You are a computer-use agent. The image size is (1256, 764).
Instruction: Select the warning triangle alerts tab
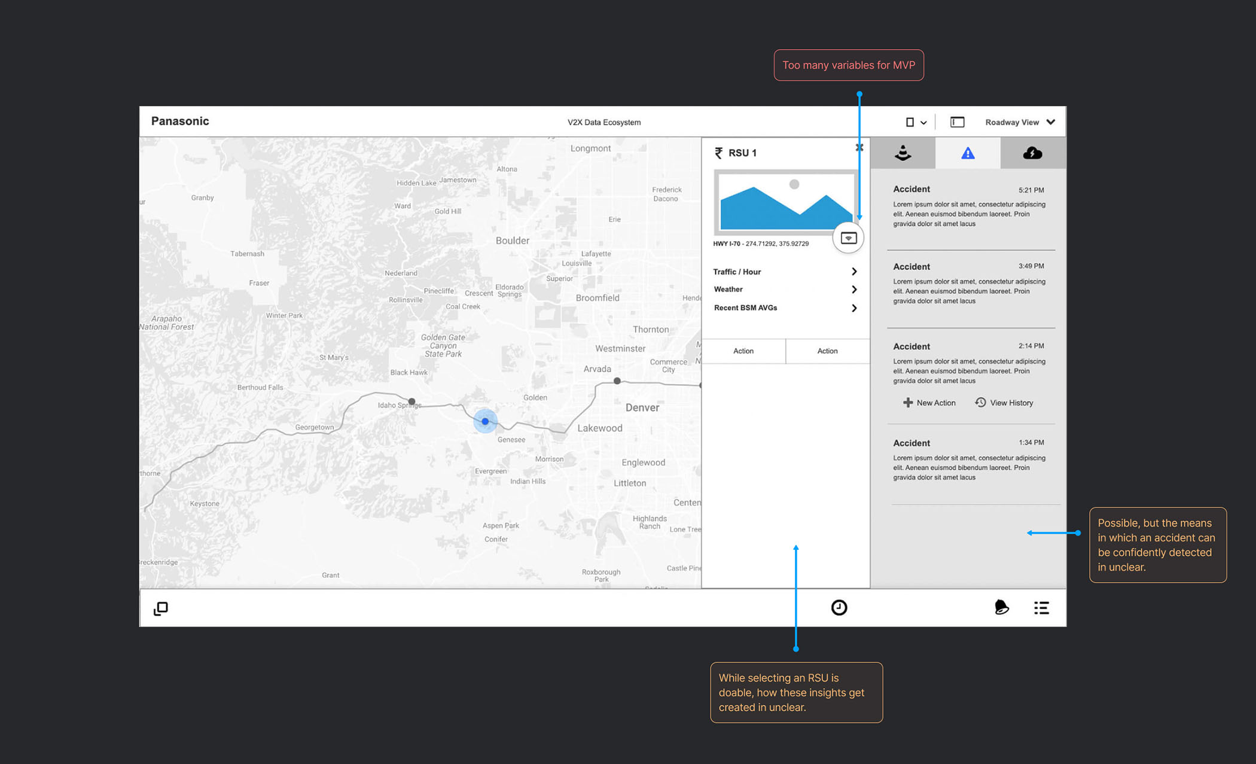[x=967, y=153]
